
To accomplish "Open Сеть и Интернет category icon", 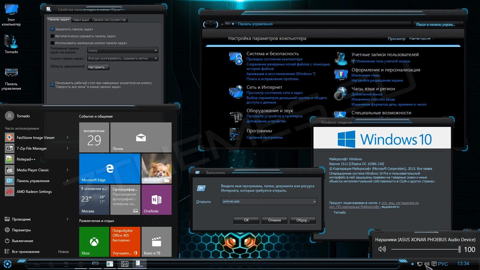I will [236, 92].
